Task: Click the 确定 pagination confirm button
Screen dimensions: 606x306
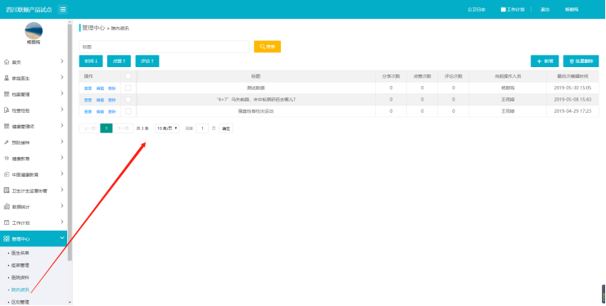Action: [226, 128]
